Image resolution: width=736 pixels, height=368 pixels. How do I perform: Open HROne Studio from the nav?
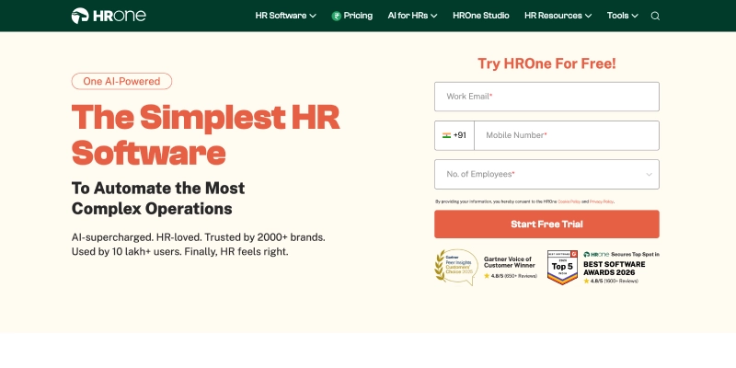[481, 16]
